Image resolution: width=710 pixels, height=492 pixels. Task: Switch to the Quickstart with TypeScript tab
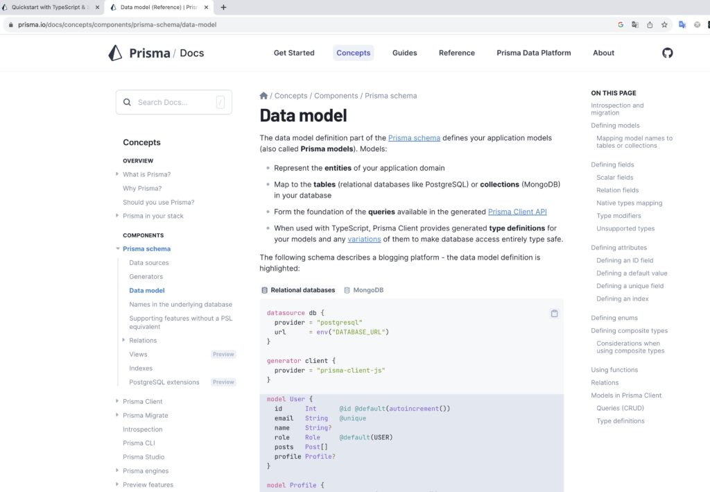tap(49, 7)
